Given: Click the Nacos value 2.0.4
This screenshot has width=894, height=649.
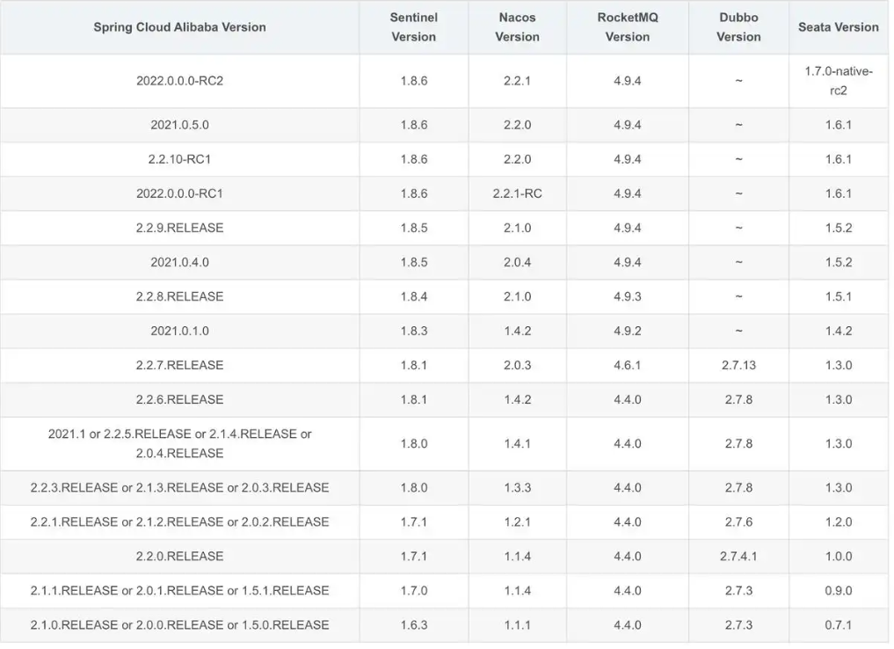Looking at the screenshot, I should [x=517, y=262].
